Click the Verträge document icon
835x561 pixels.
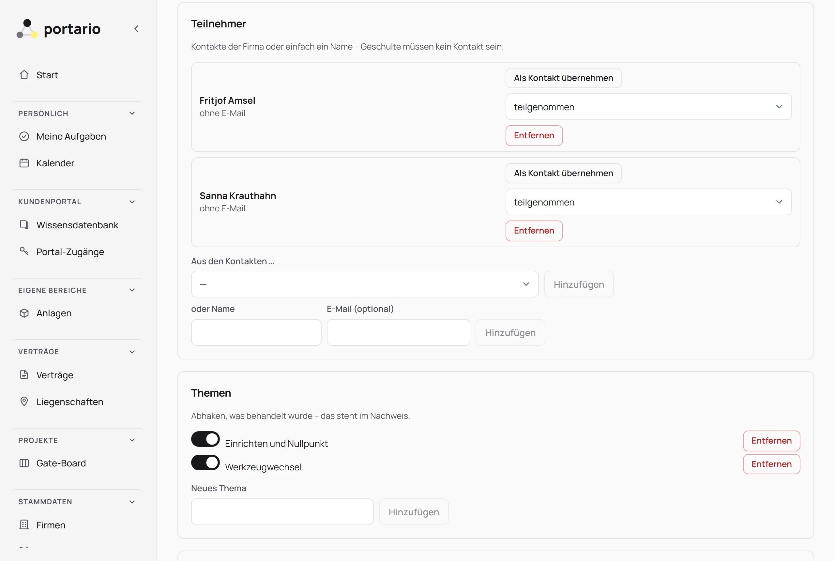coord(24,374)
